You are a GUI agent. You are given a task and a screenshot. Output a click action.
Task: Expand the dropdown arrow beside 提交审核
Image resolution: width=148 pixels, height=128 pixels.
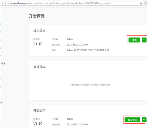[x=144, y=120]
